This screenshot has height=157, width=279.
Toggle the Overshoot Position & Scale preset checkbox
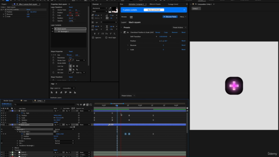pos(125,32)
